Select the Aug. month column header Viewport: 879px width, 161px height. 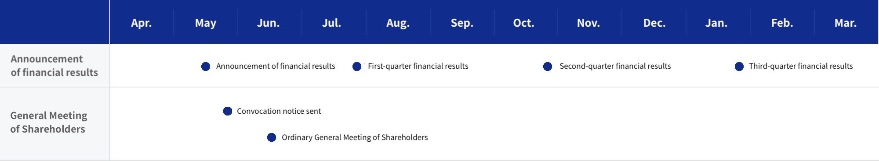(398, 23)
